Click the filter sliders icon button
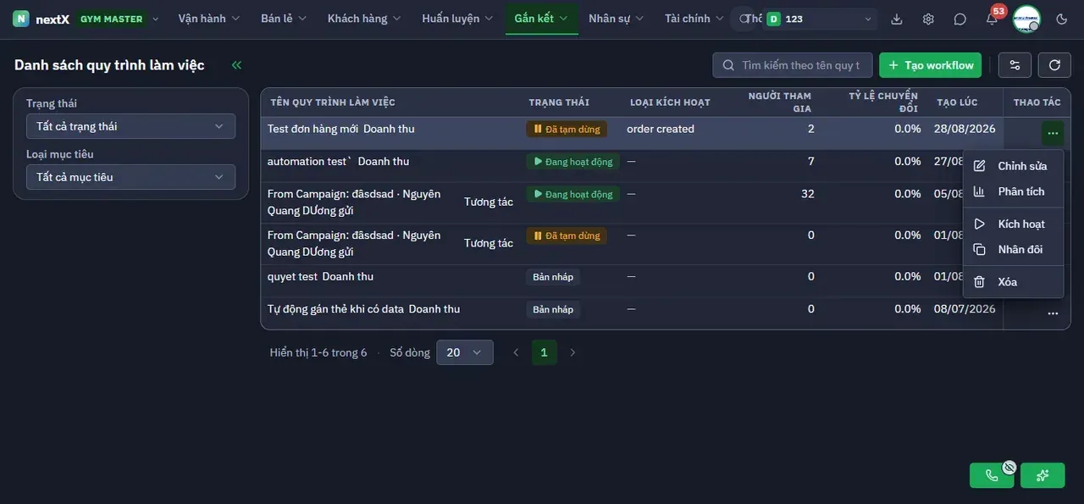The width and height of the screenshot is (1084, 504). [x=1015, y=65]
